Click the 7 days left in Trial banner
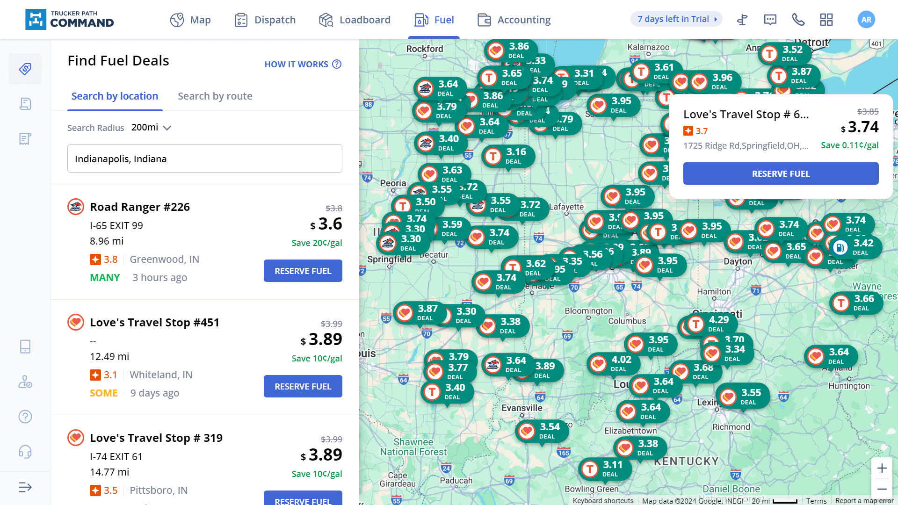The width and height of the screenshot is (898, 505). pos(676,19)
